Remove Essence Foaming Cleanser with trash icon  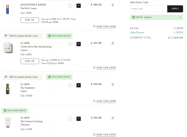tap(113, 118)
